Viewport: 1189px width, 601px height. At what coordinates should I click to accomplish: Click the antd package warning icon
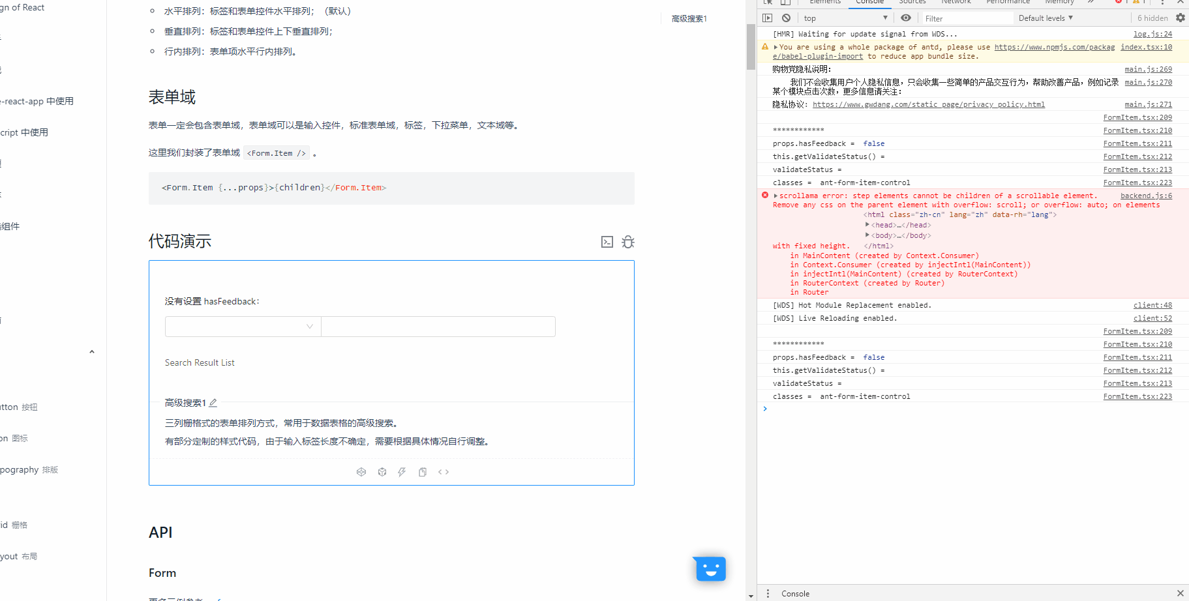click(x=765, y=47)
